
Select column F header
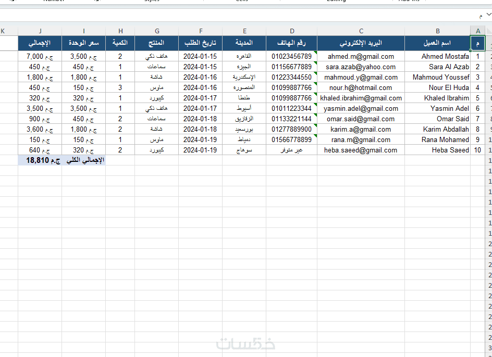coord(201,31)
